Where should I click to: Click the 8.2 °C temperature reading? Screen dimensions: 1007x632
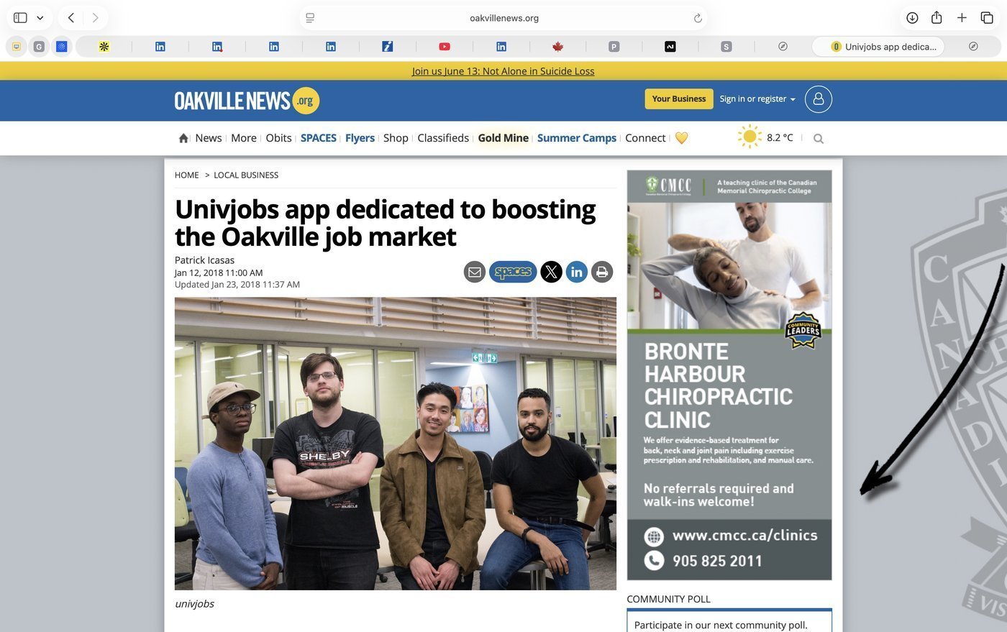pyautogui.click(x=780, y=137)
